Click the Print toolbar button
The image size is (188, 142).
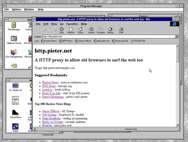click(121, 30)
